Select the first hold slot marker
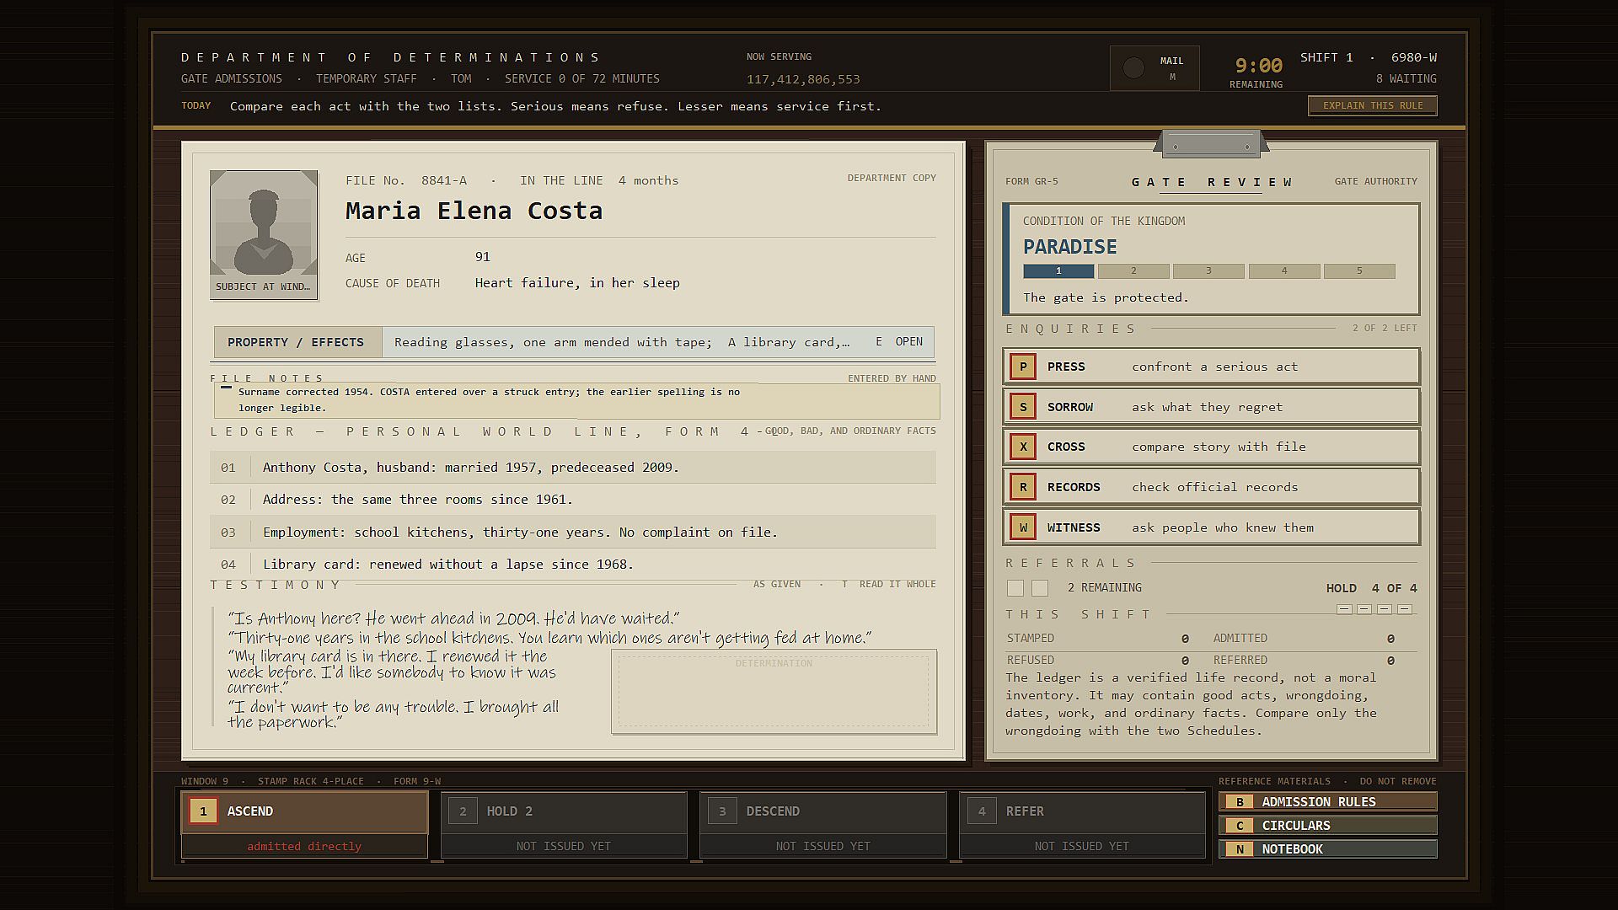1618x910 pixels. coord(1344,609)
